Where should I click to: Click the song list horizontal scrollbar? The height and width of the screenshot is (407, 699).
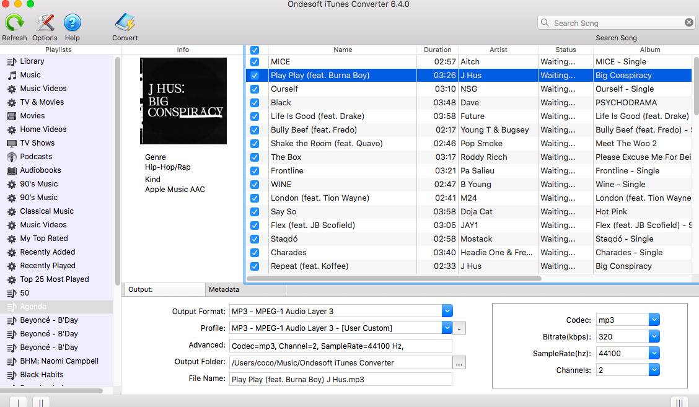click(394, 279)
